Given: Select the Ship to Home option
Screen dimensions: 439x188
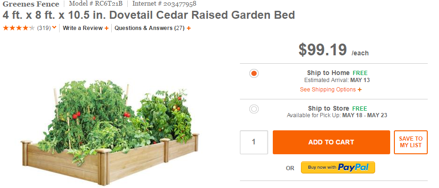Looking at the screenshot, I should click(x=254, y=74).
